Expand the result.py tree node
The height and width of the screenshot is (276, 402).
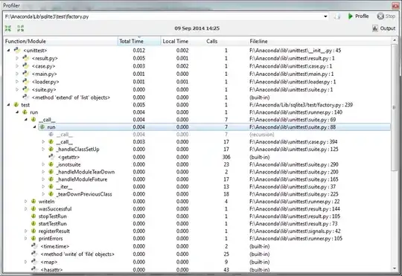(x=17, y=58)
